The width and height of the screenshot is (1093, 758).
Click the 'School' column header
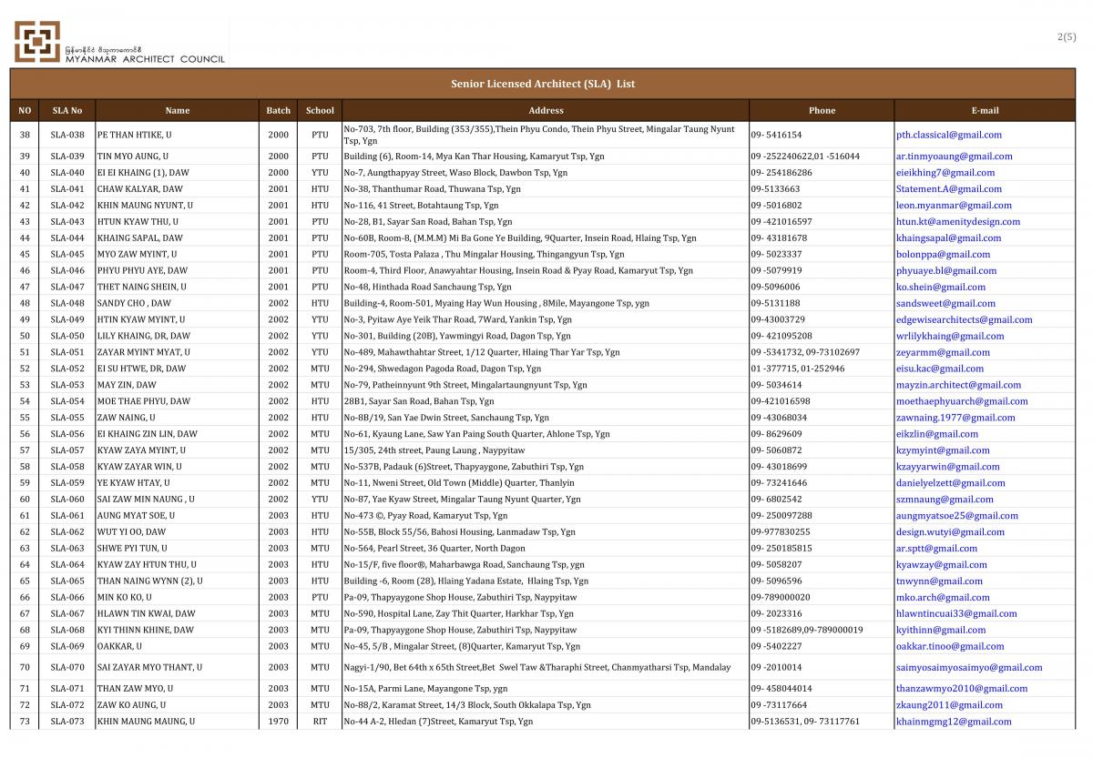[x=320, y=111]
